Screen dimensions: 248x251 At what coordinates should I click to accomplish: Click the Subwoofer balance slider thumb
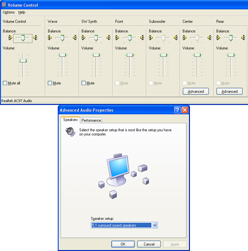point(163,38)
